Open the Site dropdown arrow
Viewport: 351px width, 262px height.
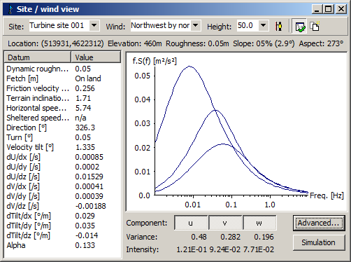click(94, 25)
